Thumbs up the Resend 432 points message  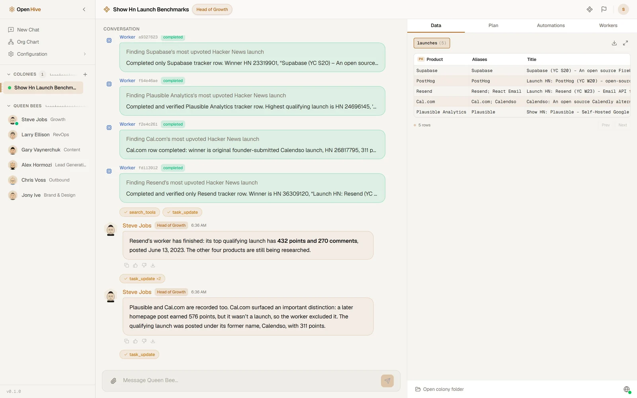click(x=135, y=265)
